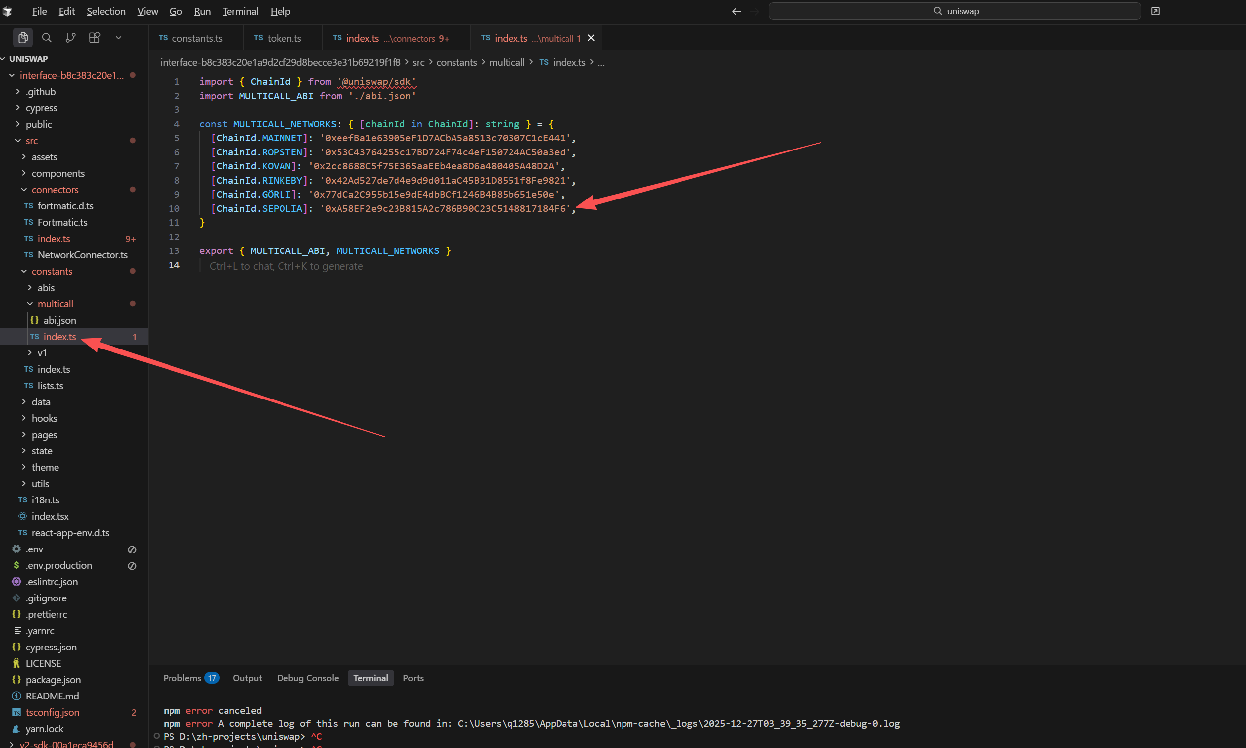The height and width of the screenshot is (748, 1246).
Task: Open the Search view icon
Action: (47, 37)
